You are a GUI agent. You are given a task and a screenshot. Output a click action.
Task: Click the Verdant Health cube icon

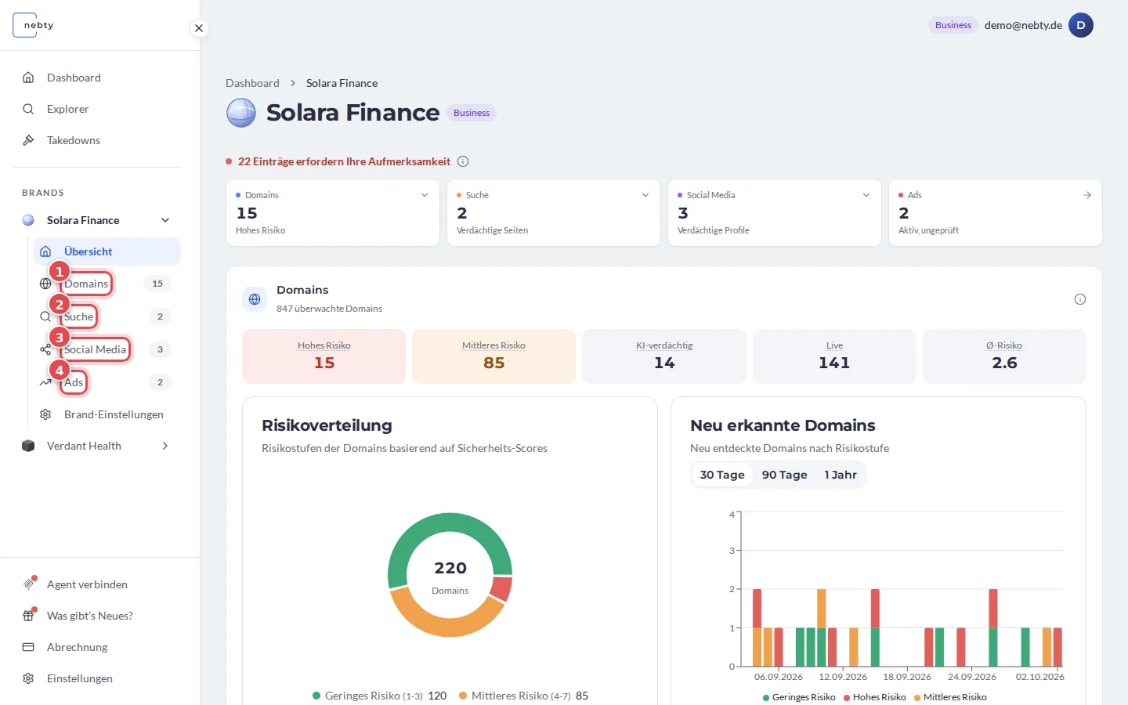coord(28,446)
